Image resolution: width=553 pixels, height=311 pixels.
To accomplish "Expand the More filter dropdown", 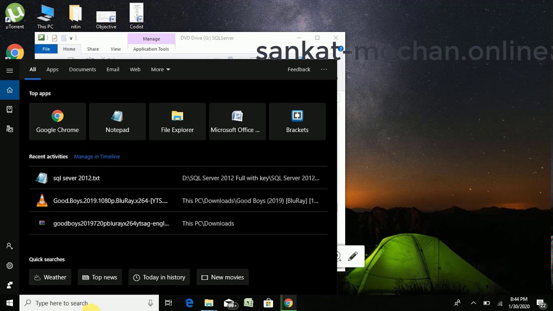I will point(160,69).
